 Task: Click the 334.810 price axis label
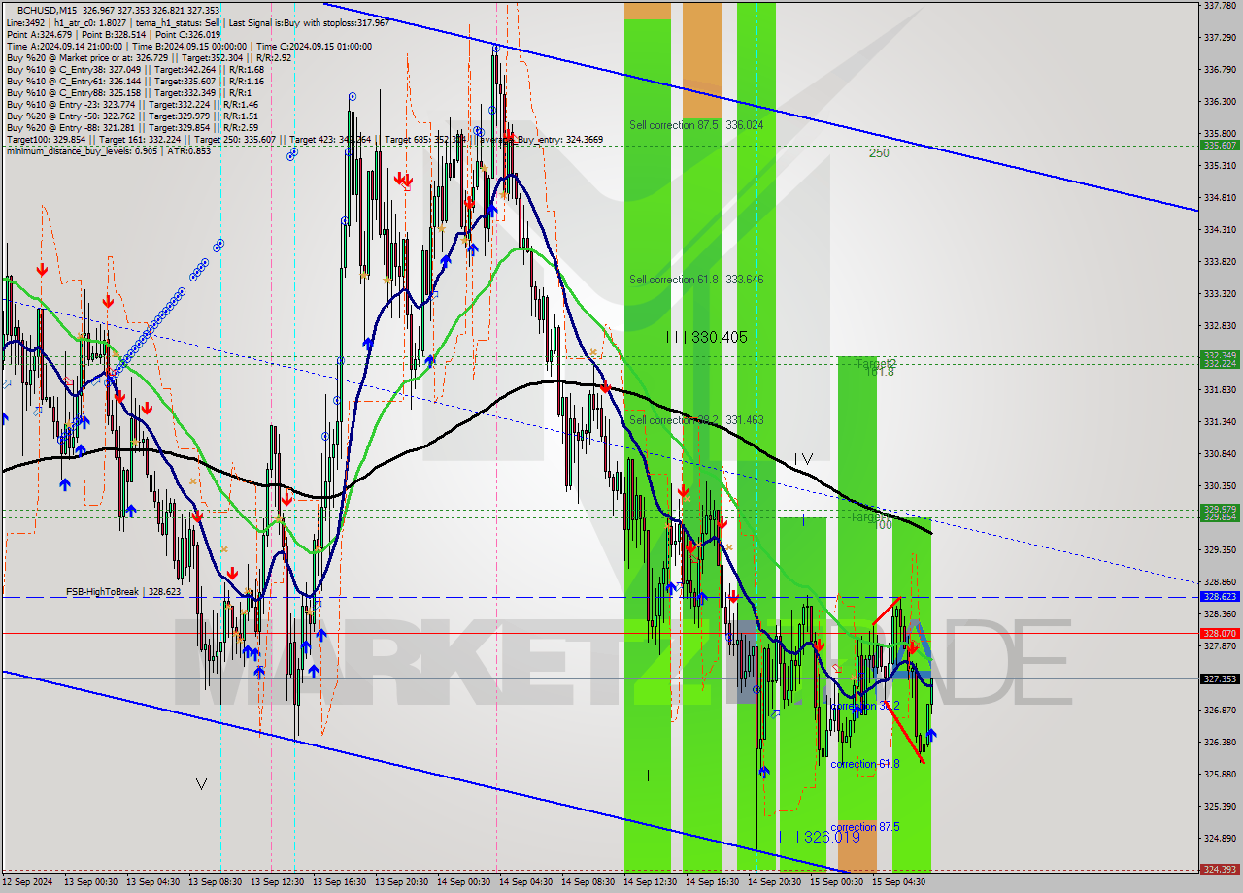pos(1219,197)
